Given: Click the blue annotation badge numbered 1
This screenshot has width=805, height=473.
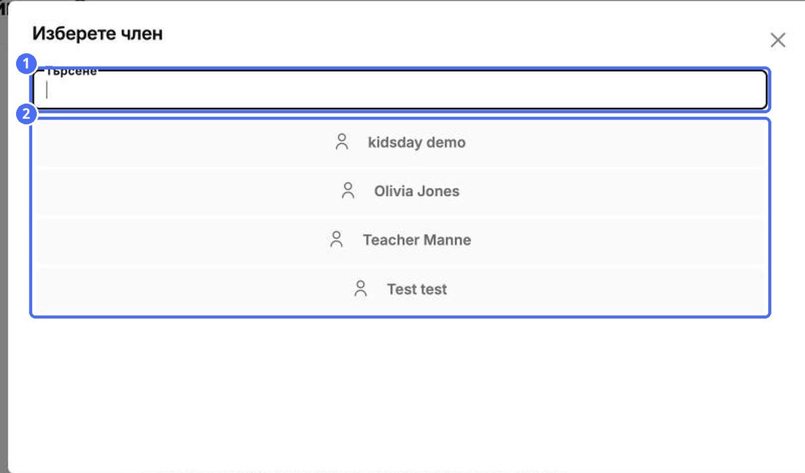Looking at the screenshot, I should [x=25, y=65].
